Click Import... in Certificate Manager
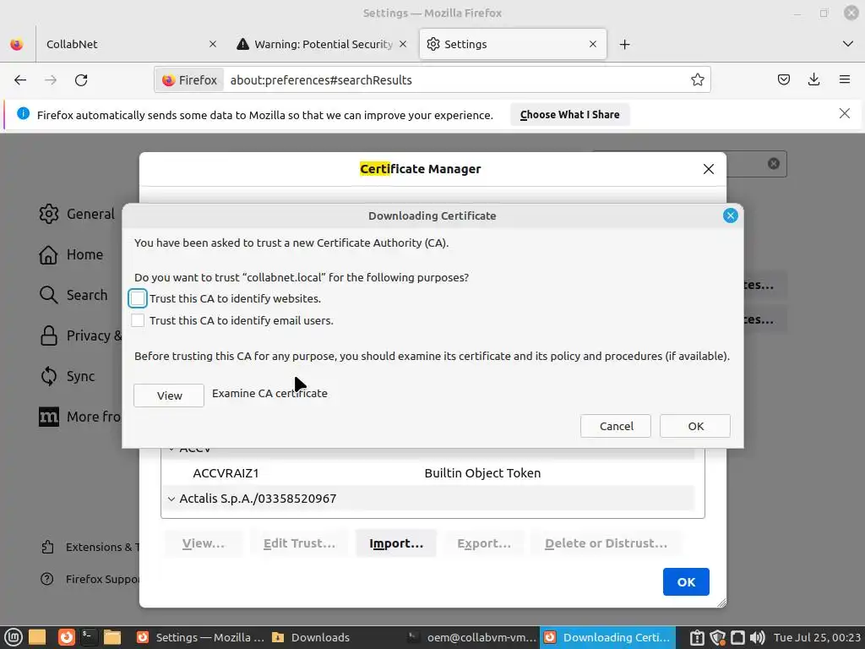 [x=396, y=543]
